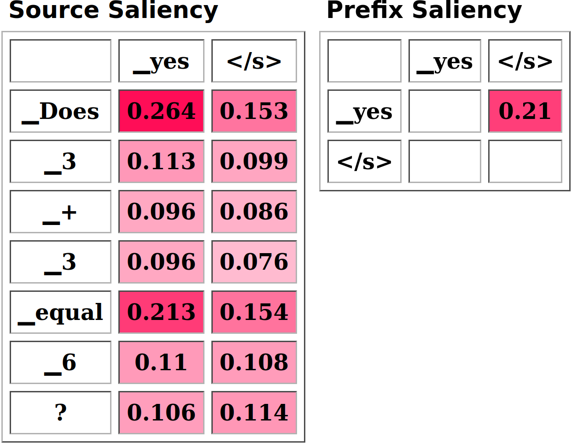This screenshot has height=444, width=572.
Task: Click the _+ token row label
Action: click(60, 212)
